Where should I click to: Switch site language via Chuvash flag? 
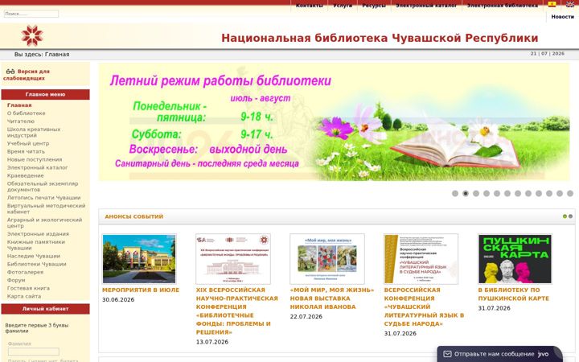552,5
